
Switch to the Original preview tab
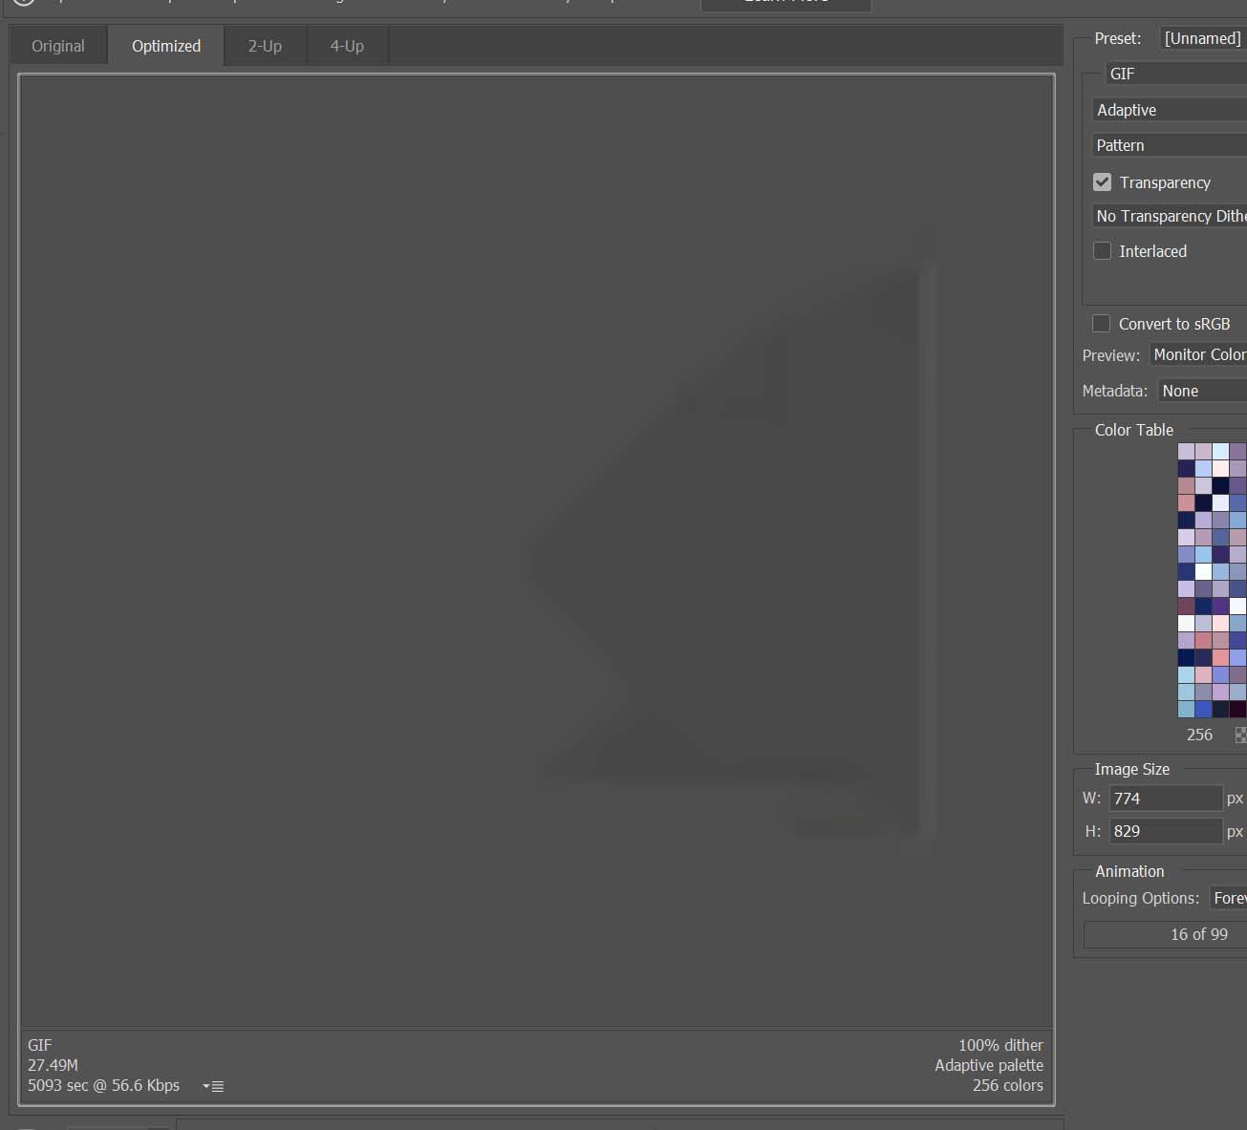(58, 46)
